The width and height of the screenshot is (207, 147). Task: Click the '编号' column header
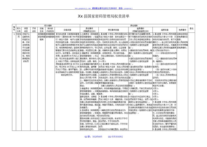click(14, 28)
